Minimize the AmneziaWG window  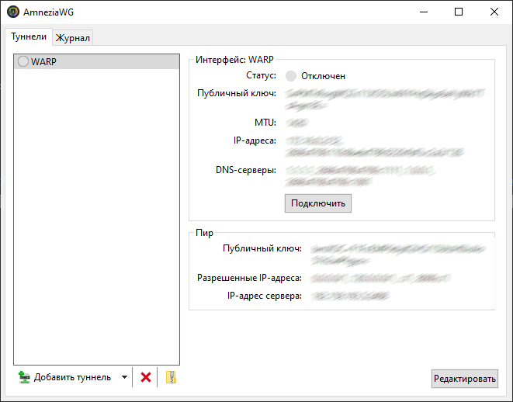(424, 12)
